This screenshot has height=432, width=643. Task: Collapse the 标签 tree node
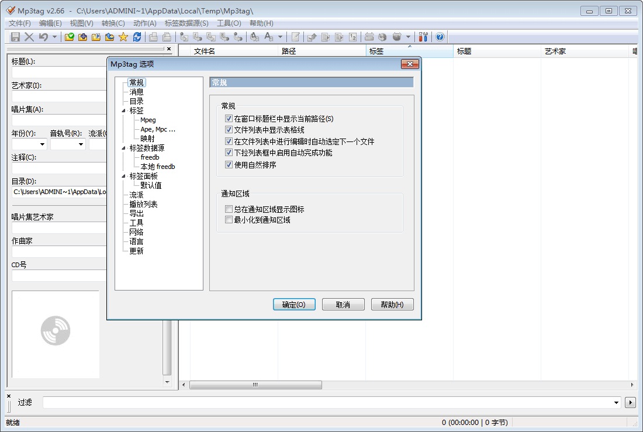pyautogui.click(x=123, y=110)
